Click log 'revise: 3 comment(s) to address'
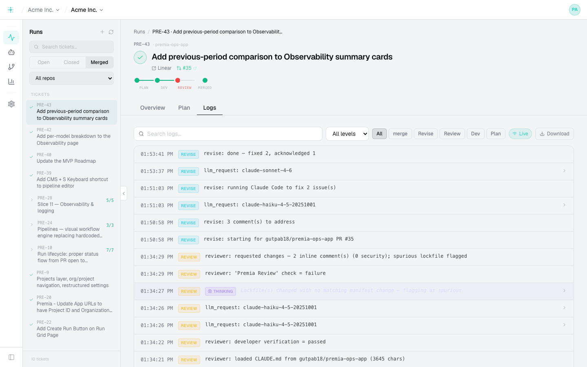 click(353, 222)
